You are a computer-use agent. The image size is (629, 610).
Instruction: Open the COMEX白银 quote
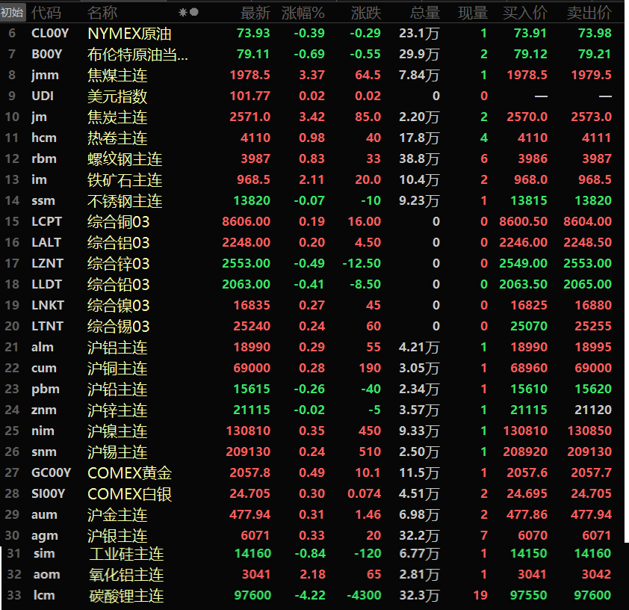point(129,494)
